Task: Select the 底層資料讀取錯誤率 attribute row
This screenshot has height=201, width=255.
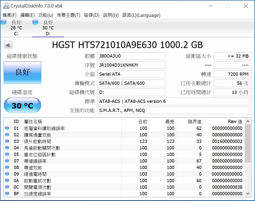Action: [124, 128]
